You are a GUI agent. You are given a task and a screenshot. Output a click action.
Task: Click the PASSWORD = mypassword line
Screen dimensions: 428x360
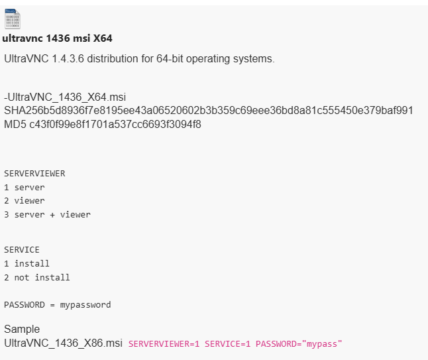tap(58, 305)
